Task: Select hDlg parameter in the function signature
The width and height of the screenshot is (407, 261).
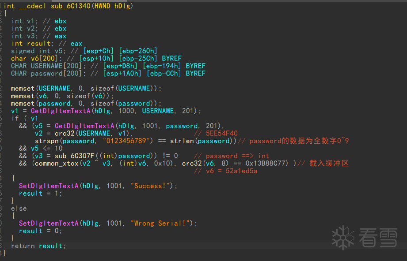Action: pyautogui.click(x=122, y=6)
